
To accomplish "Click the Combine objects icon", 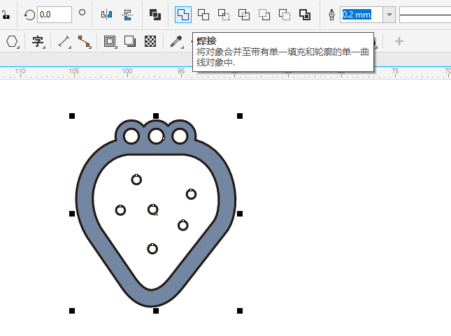I will (155, 15).
